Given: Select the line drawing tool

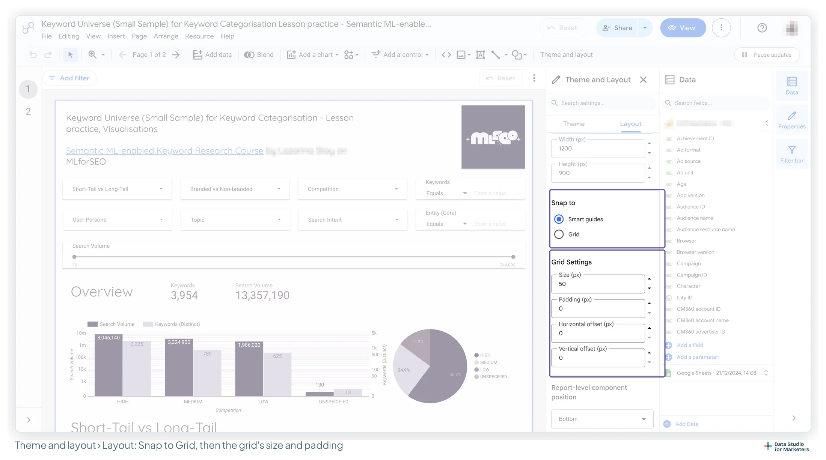Looking at the screenshot, I should click(x=496, y=55).
